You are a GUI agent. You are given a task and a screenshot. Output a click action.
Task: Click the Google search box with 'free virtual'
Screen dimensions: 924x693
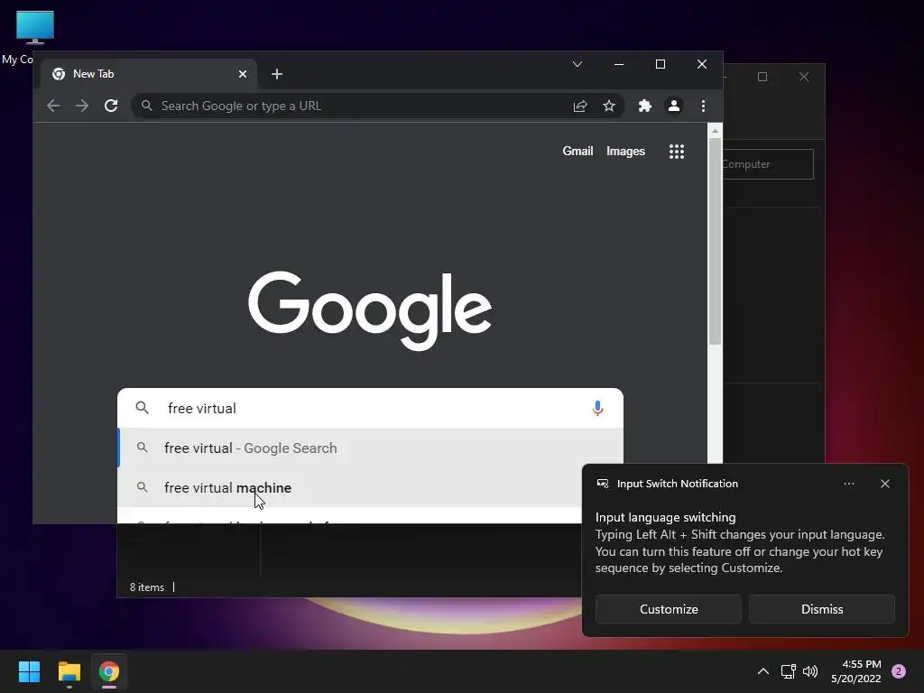point(370,408)
